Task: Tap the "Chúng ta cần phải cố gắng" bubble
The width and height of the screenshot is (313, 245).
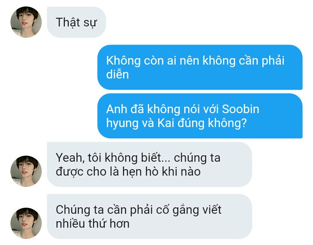Action: (x=149, y=216)
